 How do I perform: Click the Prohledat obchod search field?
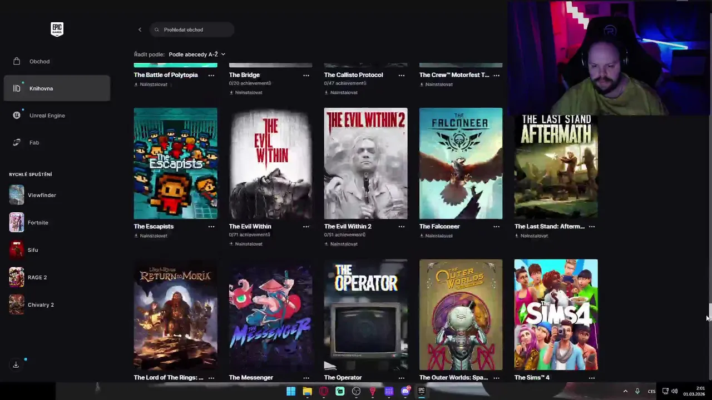tap(192, 29)
